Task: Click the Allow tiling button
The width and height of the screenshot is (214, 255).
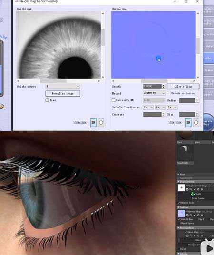Action: [x=183, y=87]
